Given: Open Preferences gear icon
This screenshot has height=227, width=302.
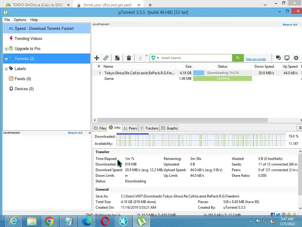Looking at the screenshot, I should [296, 58].
